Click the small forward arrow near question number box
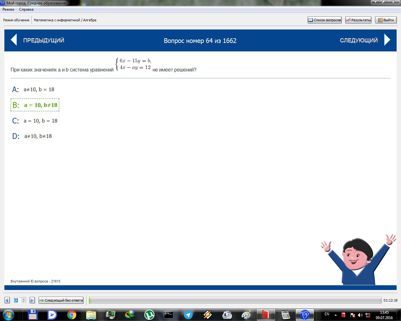Image resolution: width=401 pixels, height=321 pixels. 32,300
